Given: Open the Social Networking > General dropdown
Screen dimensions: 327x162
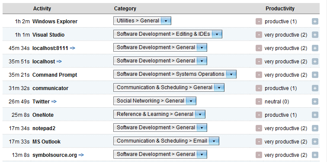Looking at the screenshot, I should [155, 101].
